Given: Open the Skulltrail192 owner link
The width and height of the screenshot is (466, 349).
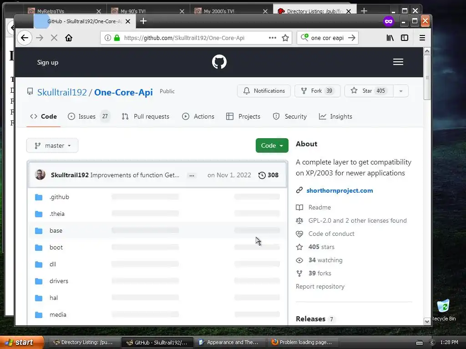Looking at the screenshot, I should click(x=62, y=92).
